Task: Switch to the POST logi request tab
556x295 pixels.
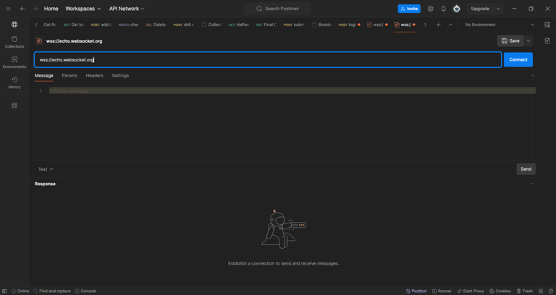Action: pos(349,25)
